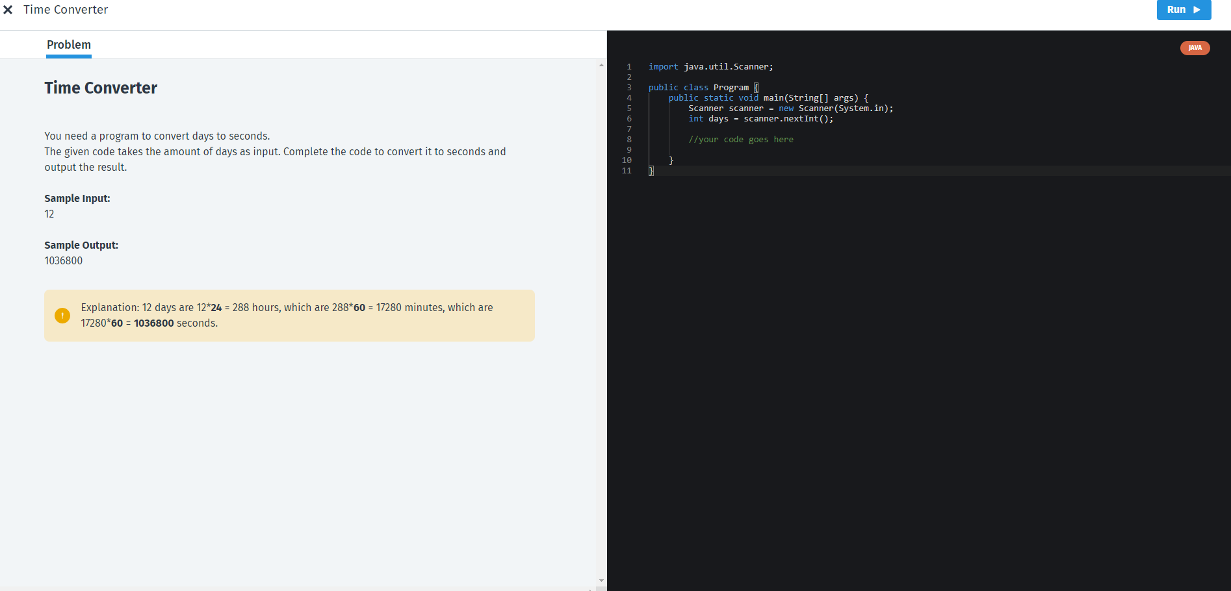Screen dimensions: 1231x591
Task: Click the play arrow on the Run button
Action: pos(1196,9)
